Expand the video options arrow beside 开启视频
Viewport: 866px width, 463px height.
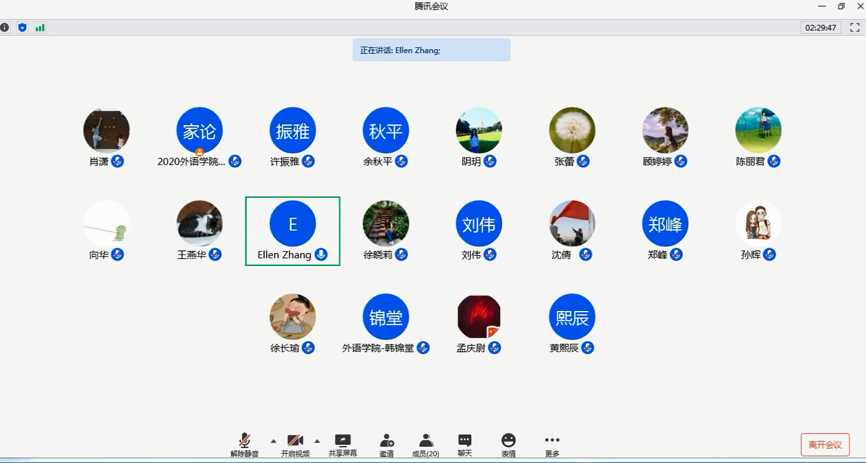[x=317, y=441]
